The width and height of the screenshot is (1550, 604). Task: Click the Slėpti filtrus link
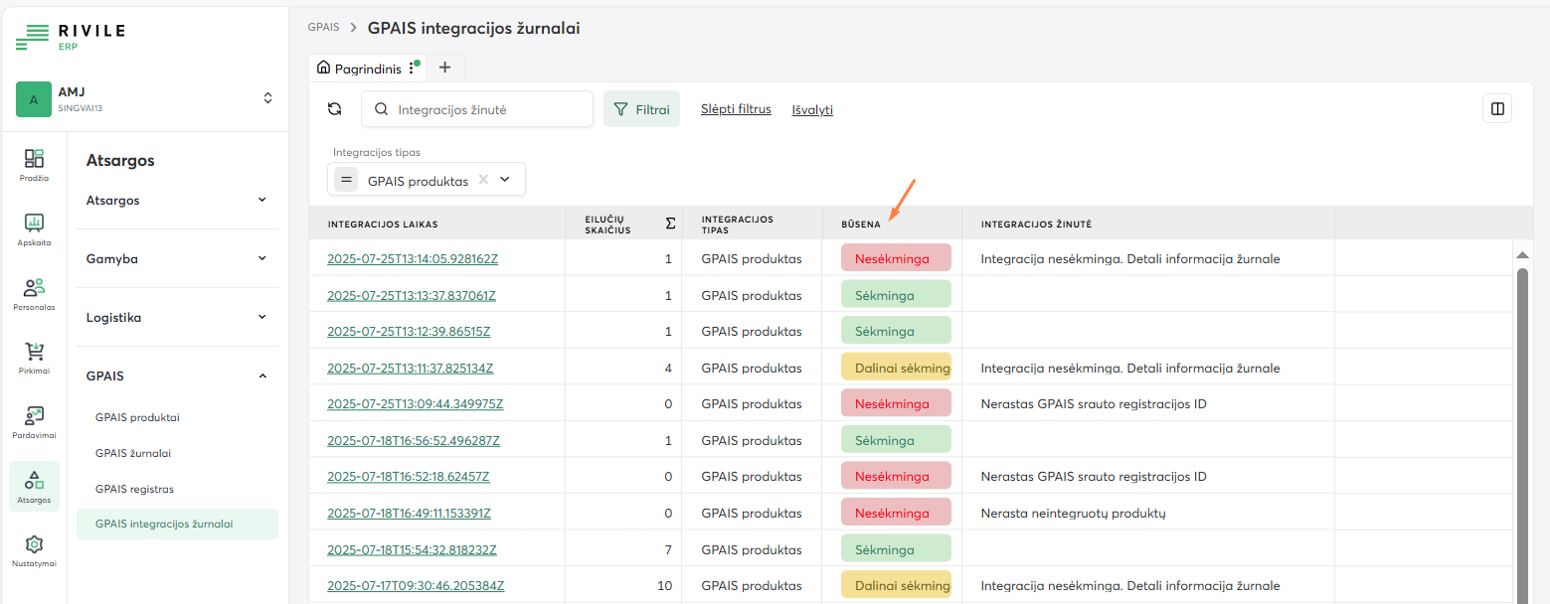pos(736,109)
